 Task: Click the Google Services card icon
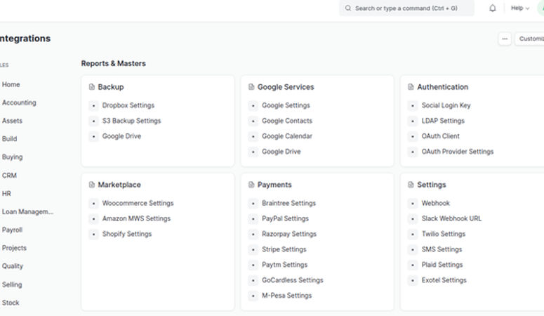click(x=251, y=87)
